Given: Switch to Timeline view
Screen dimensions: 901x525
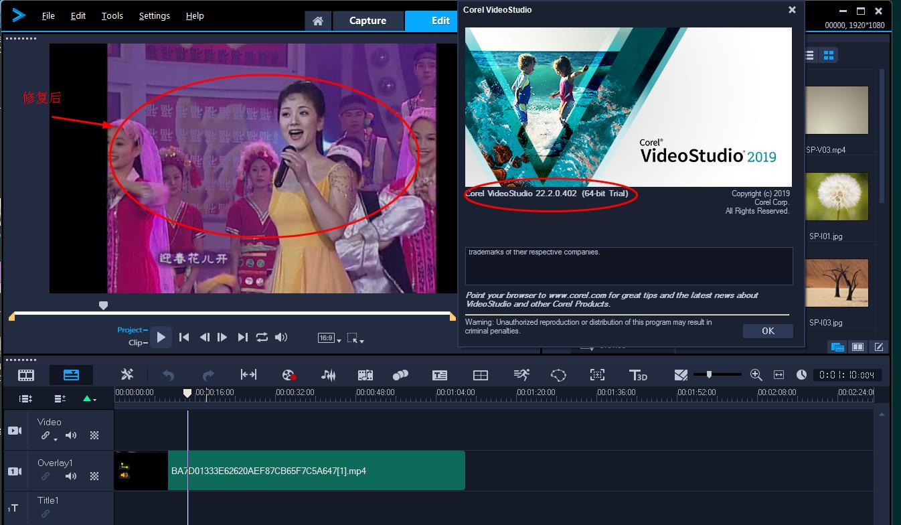Looking at the screenshot, I should point(71,375).
